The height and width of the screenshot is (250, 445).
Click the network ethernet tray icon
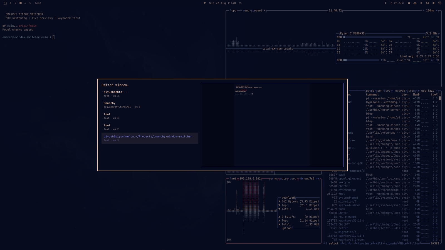(427, 3)
